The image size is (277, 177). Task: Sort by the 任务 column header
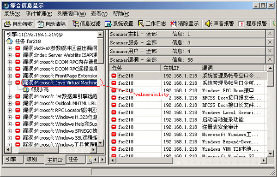point(135,68)
